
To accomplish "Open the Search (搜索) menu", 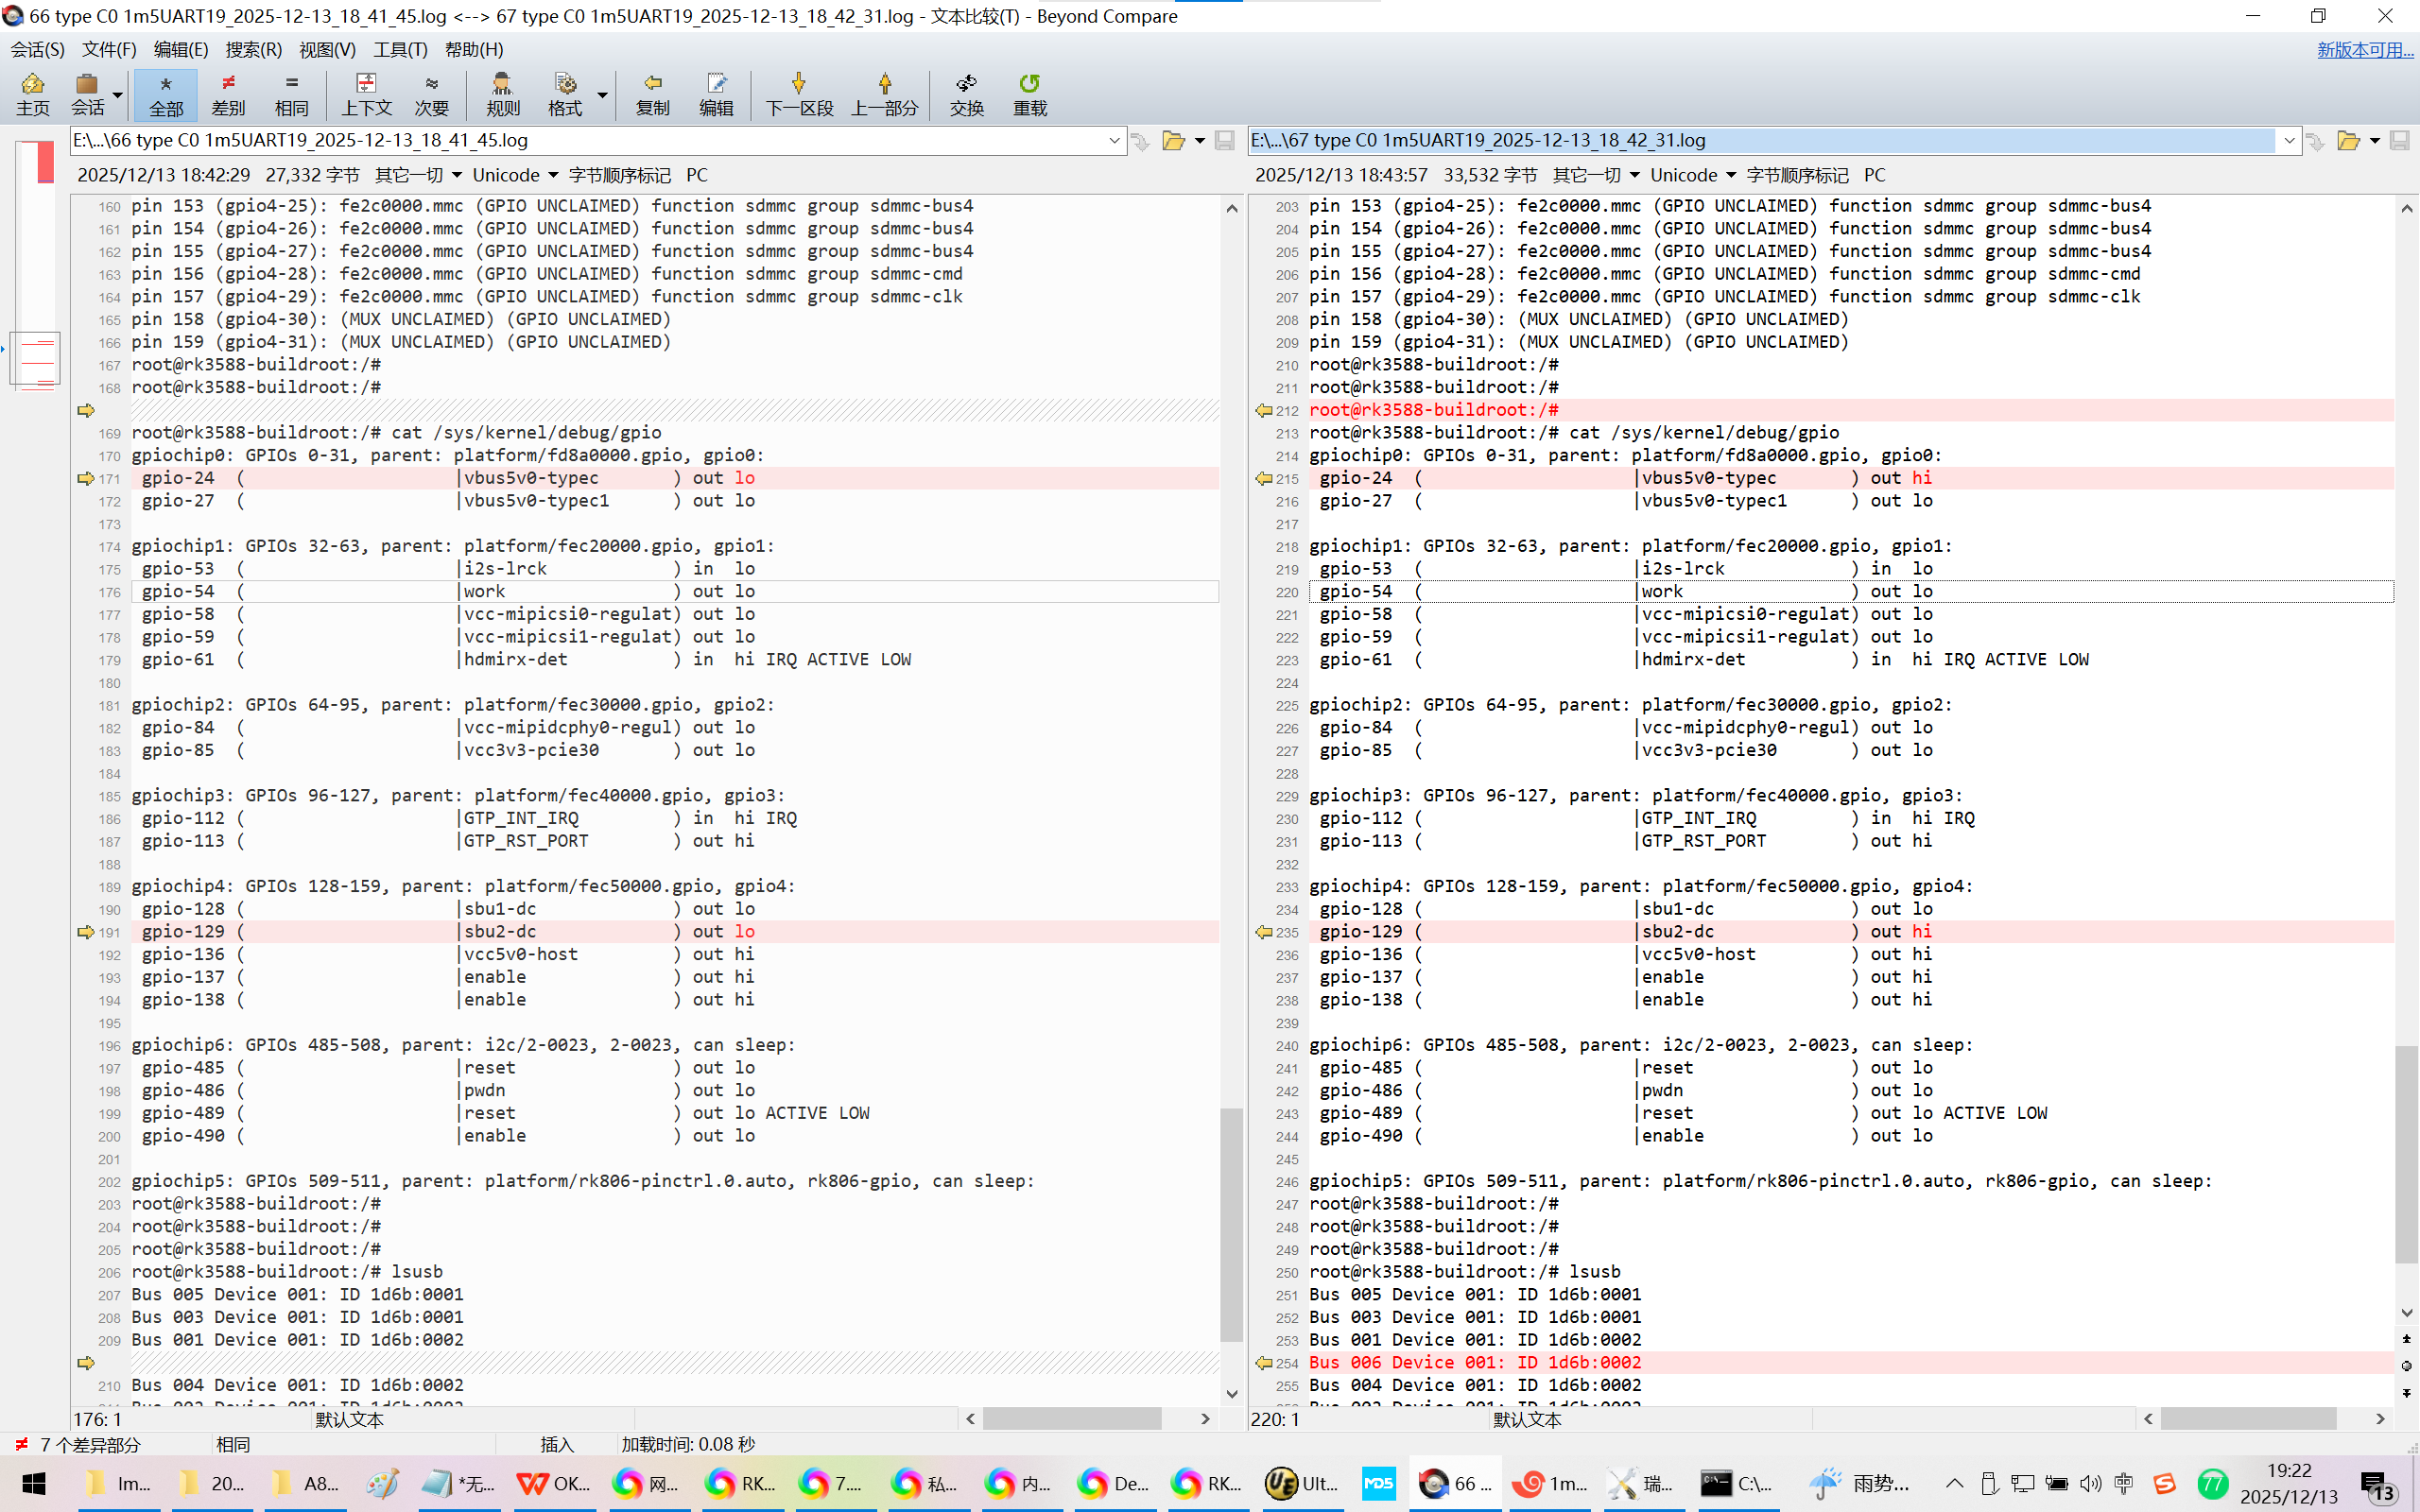I will click(253, 49).
